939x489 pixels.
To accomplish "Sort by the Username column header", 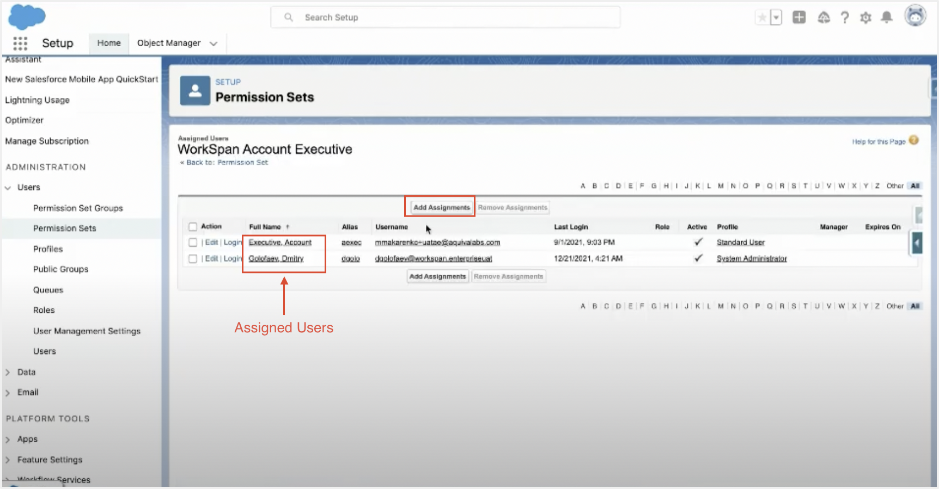I will pyautogui.click(x=392, y=227).
